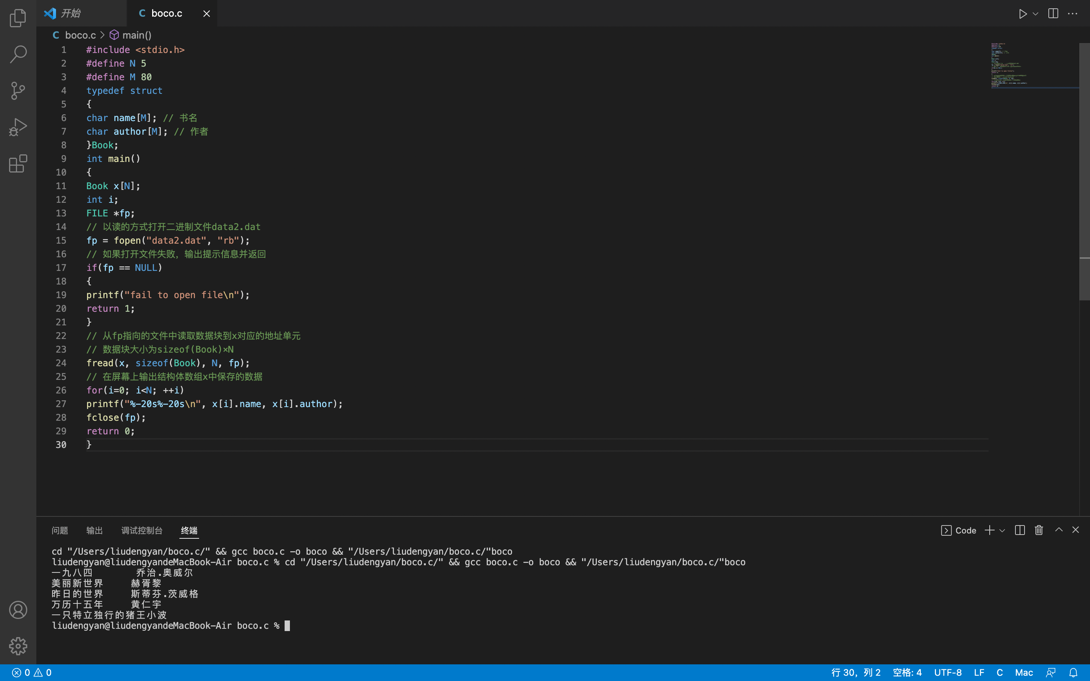Open the Search view in activity bar
This screenshot has height=681, width=1090.
click(18, 54)
